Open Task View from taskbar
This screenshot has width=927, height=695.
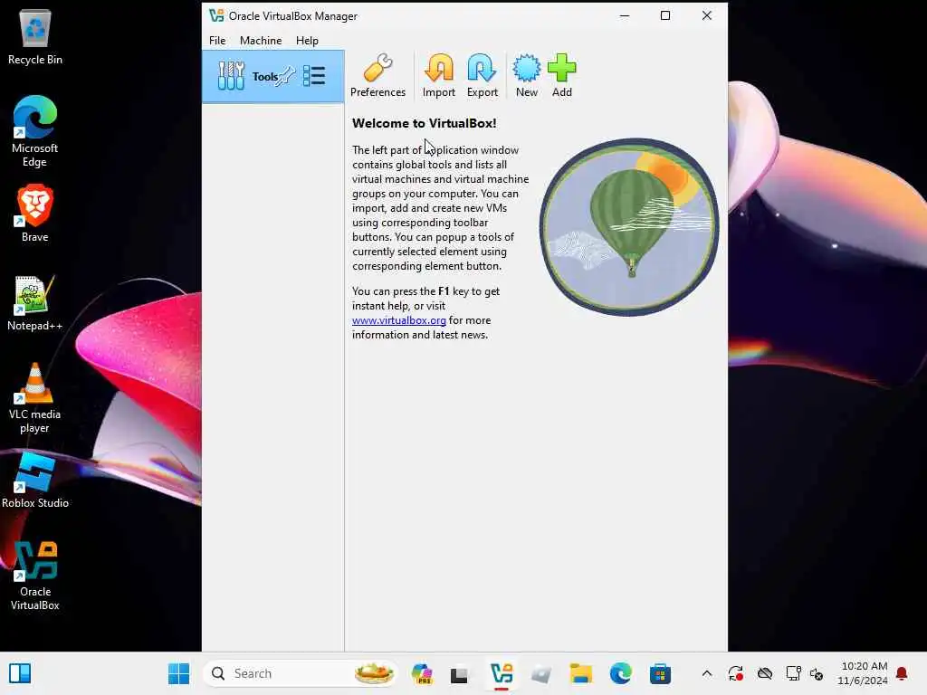tap(459, 673)
